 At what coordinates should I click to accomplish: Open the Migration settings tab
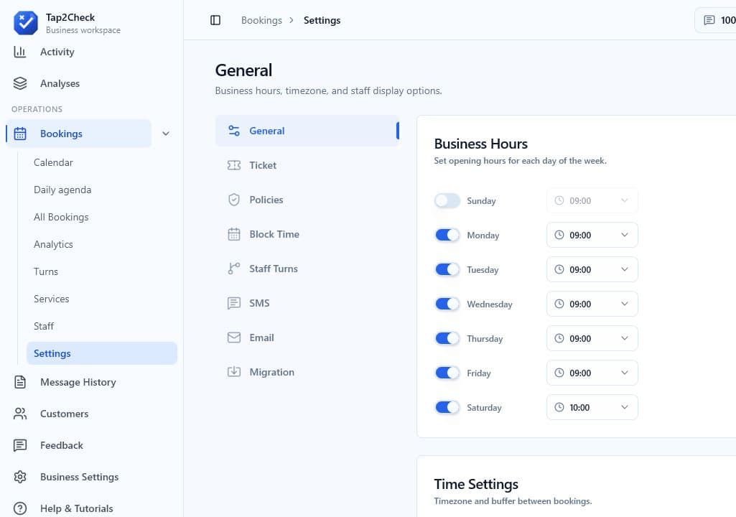tap(307, 372)
